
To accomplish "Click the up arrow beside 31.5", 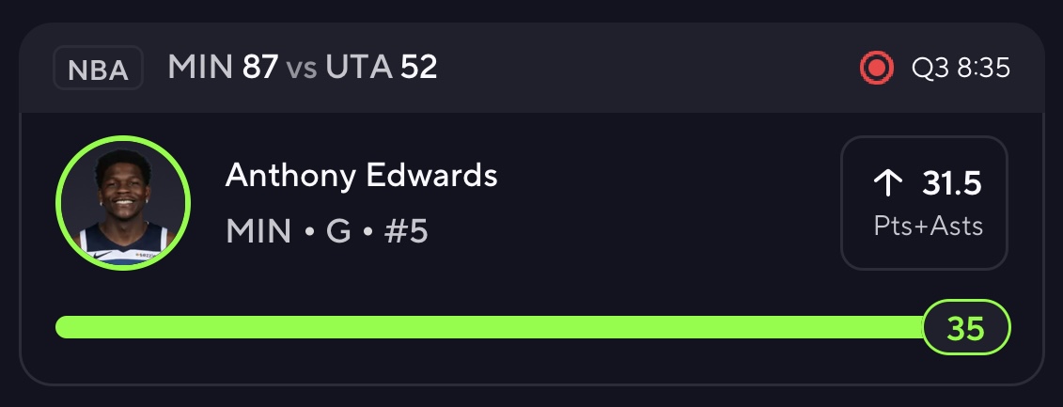I will pos(887,184).
